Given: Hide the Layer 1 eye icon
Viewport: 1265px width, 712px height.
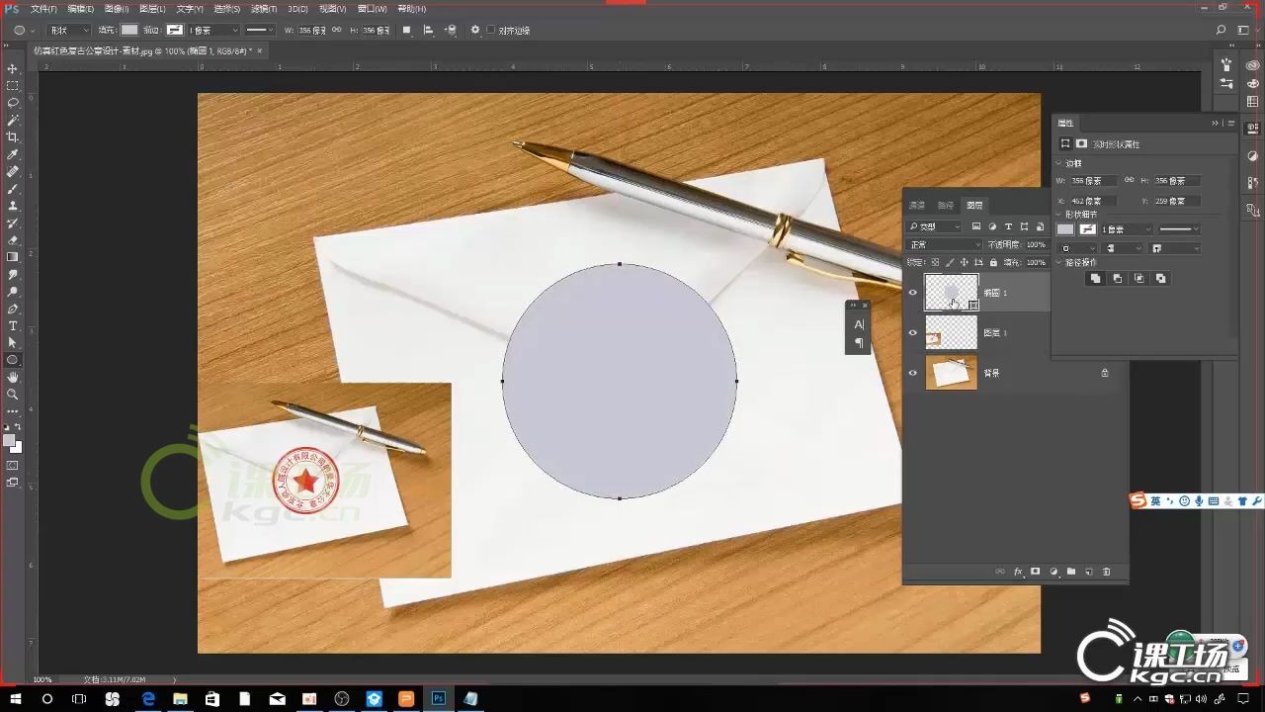Looking at the screenshot, I should pyautogui.click(x=913, y=333).
